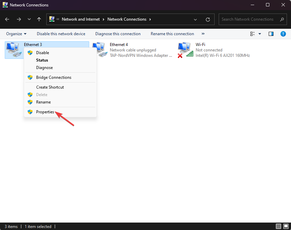Navigate up one folder level

coord(39,19)
